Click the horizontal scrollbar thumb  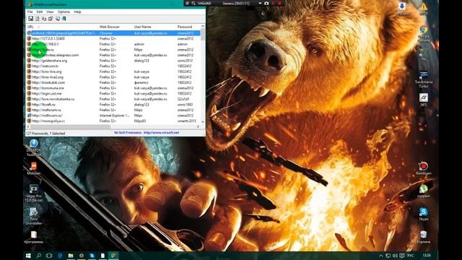71,127
